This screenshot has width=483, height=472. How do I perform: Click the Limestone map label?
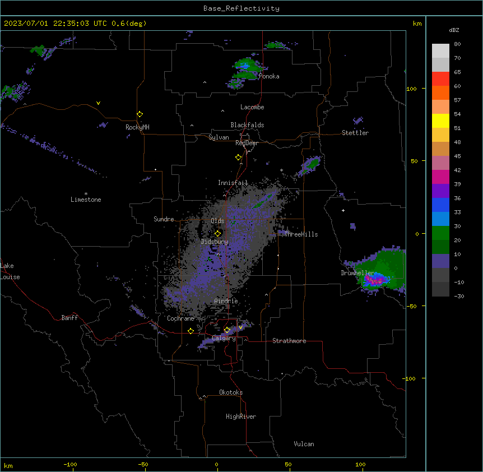pyautogui.click(x=86, y=200)
